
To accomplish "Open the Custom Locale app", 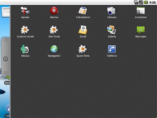I will pyautogui.click(x=25, y=32).
